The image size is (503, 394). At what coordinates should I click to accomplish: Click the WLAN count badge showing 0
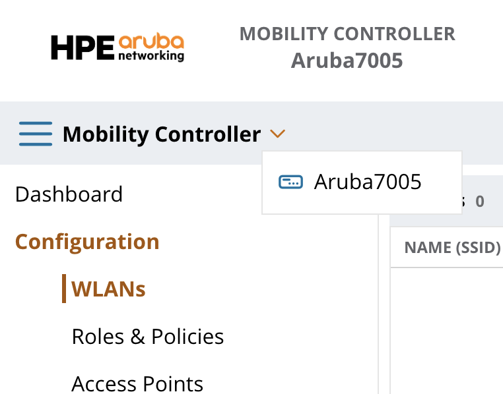click(x=480, y=202)
